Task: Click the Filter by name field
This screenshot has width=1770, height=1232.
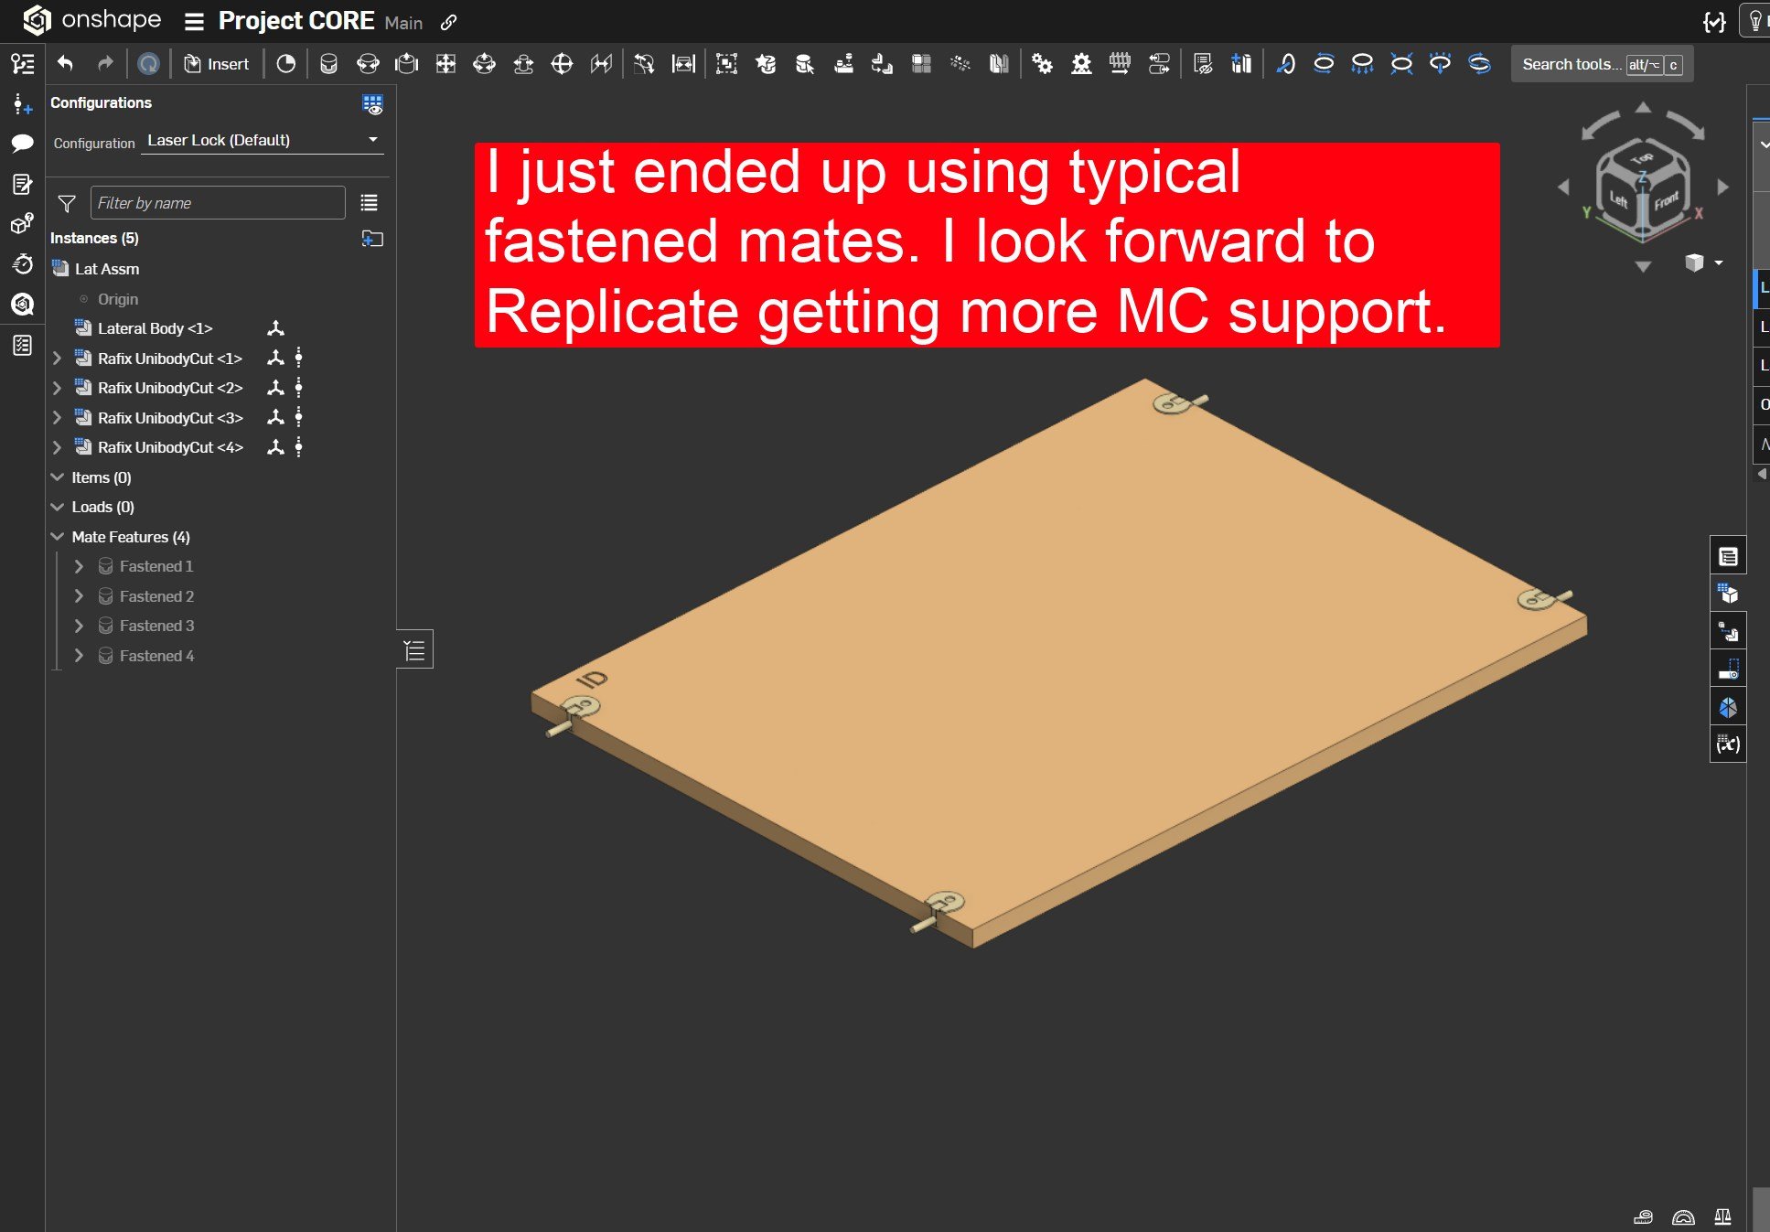Action: pyautogui.click(x=218, y=203)
